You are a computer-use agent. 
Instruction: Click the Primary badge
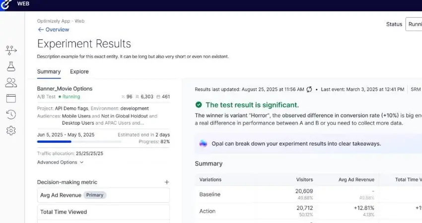(x=95, y=195)
